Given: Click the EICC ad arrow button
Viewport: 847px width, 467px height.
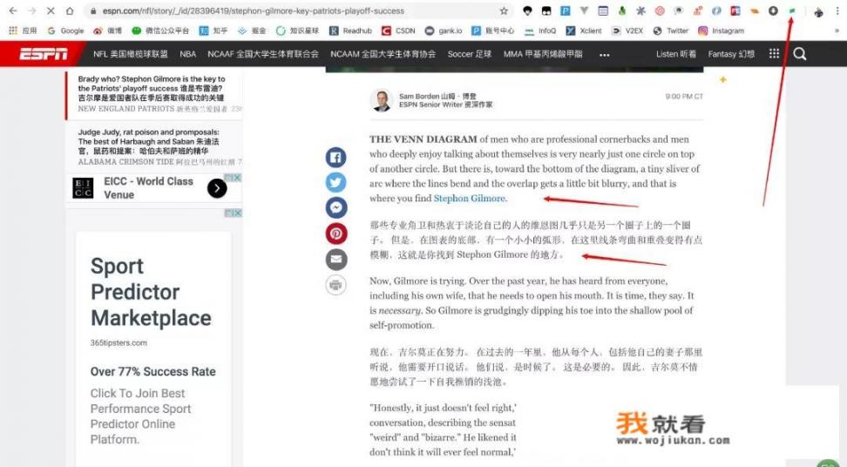Looking at the screenshot, I should click(x=217, y=188).
